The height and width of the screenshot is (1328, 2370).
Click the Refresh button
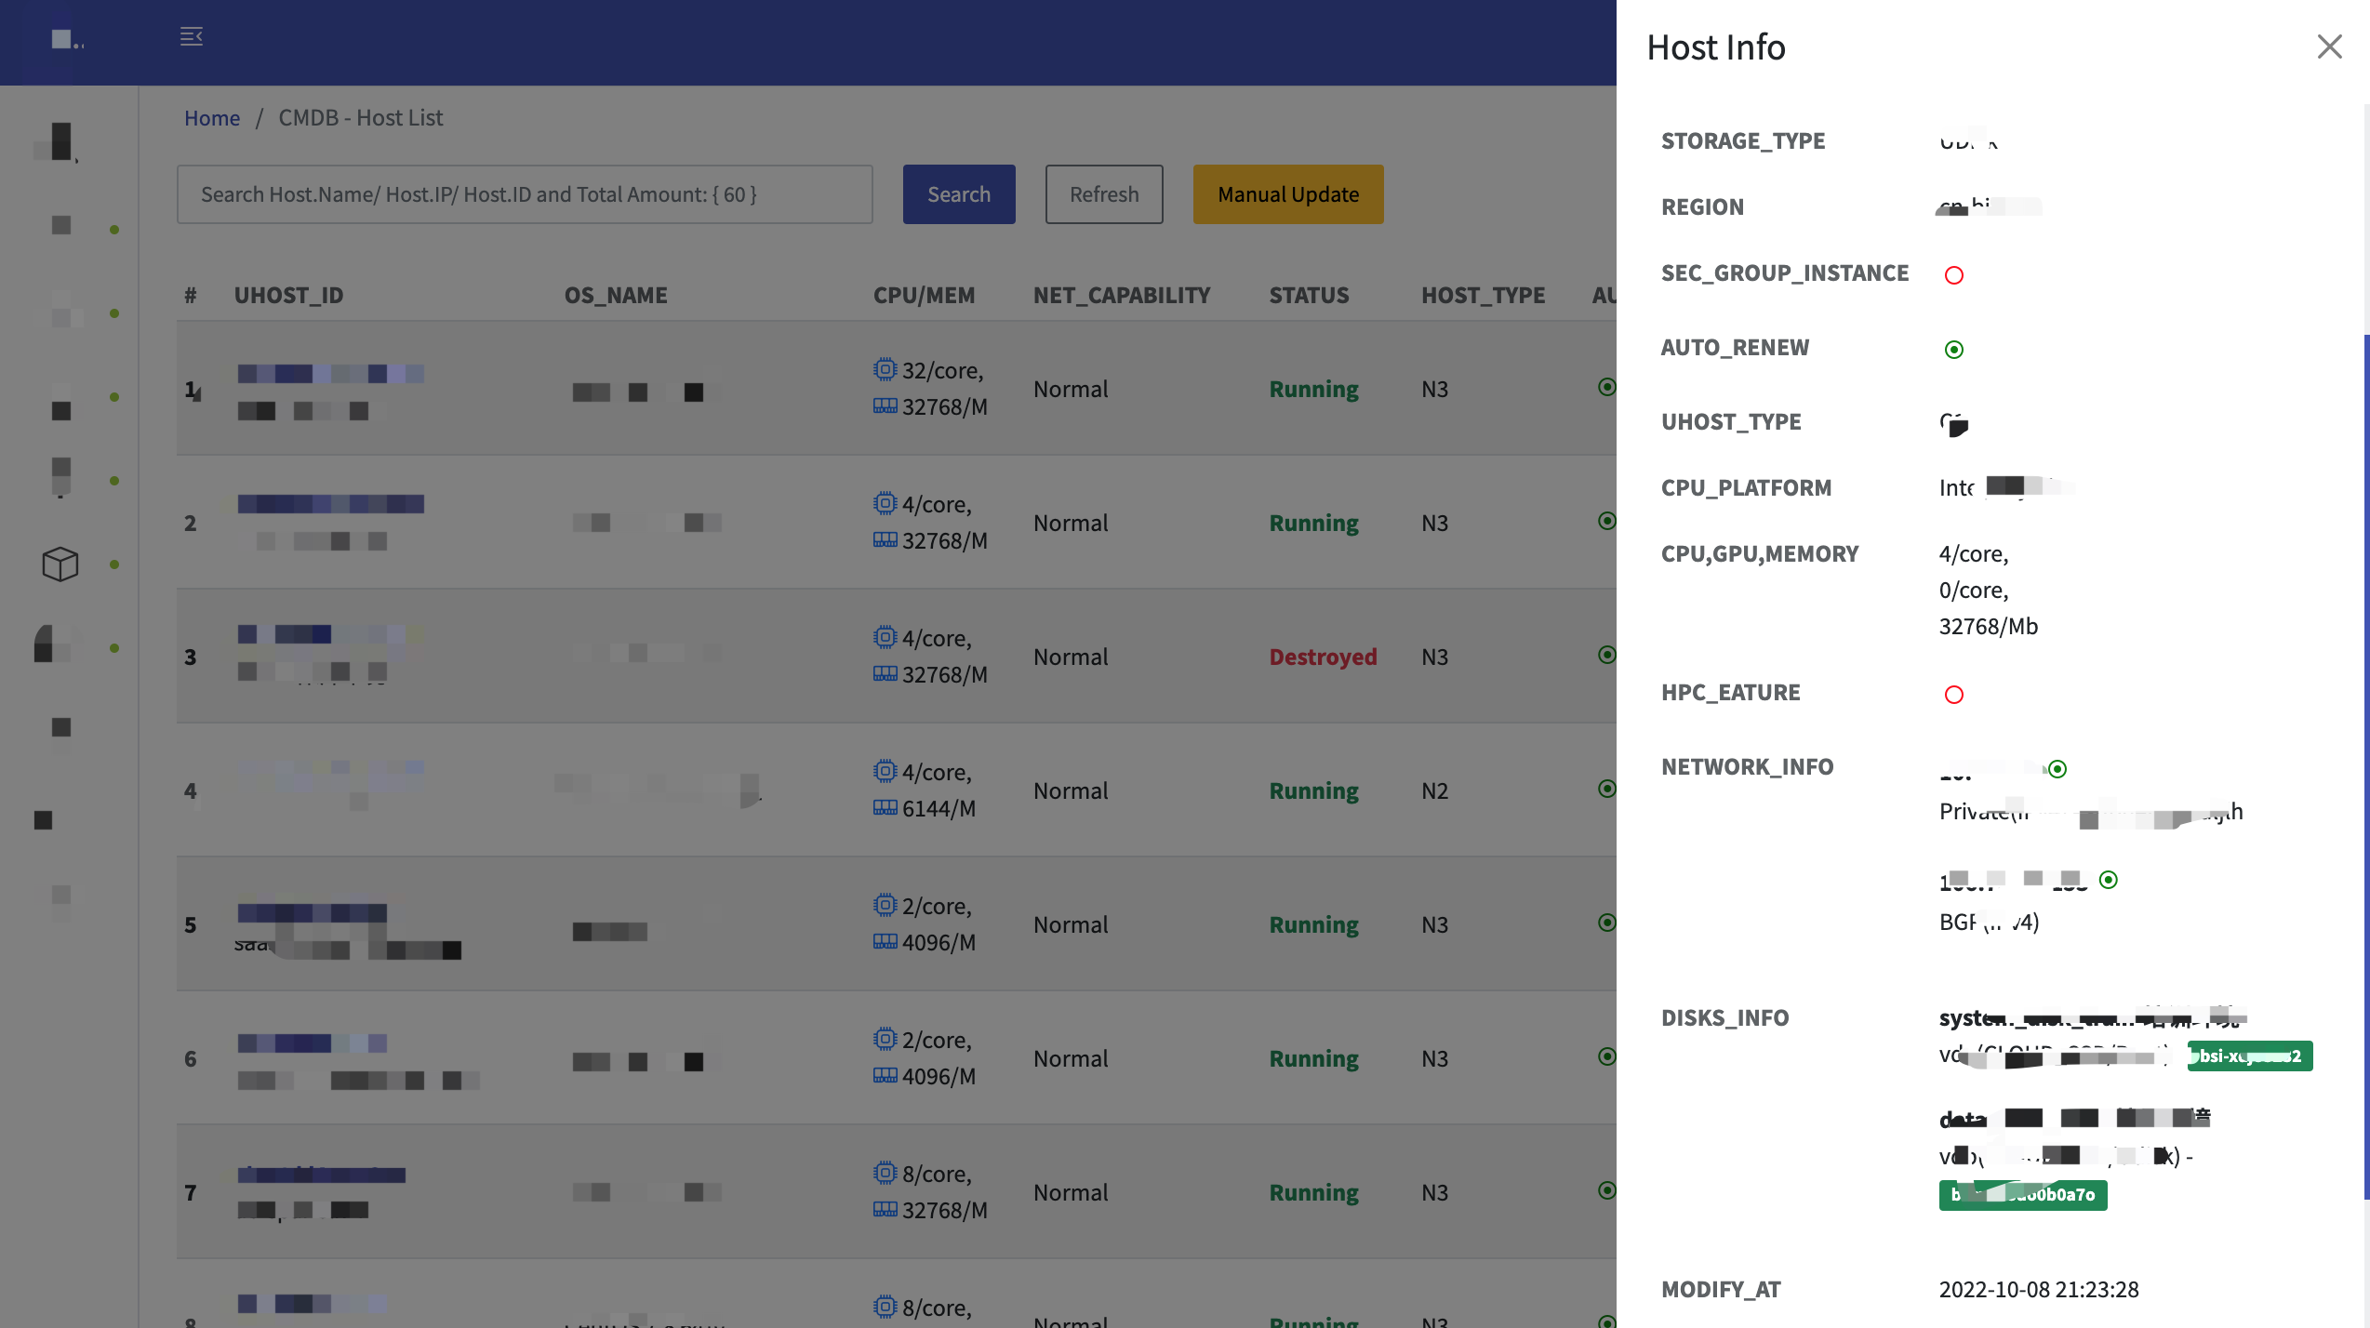click(x=1104, y=194)
